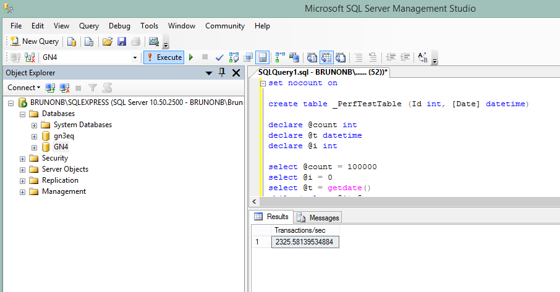Open the View menu

tap(61, 26)
